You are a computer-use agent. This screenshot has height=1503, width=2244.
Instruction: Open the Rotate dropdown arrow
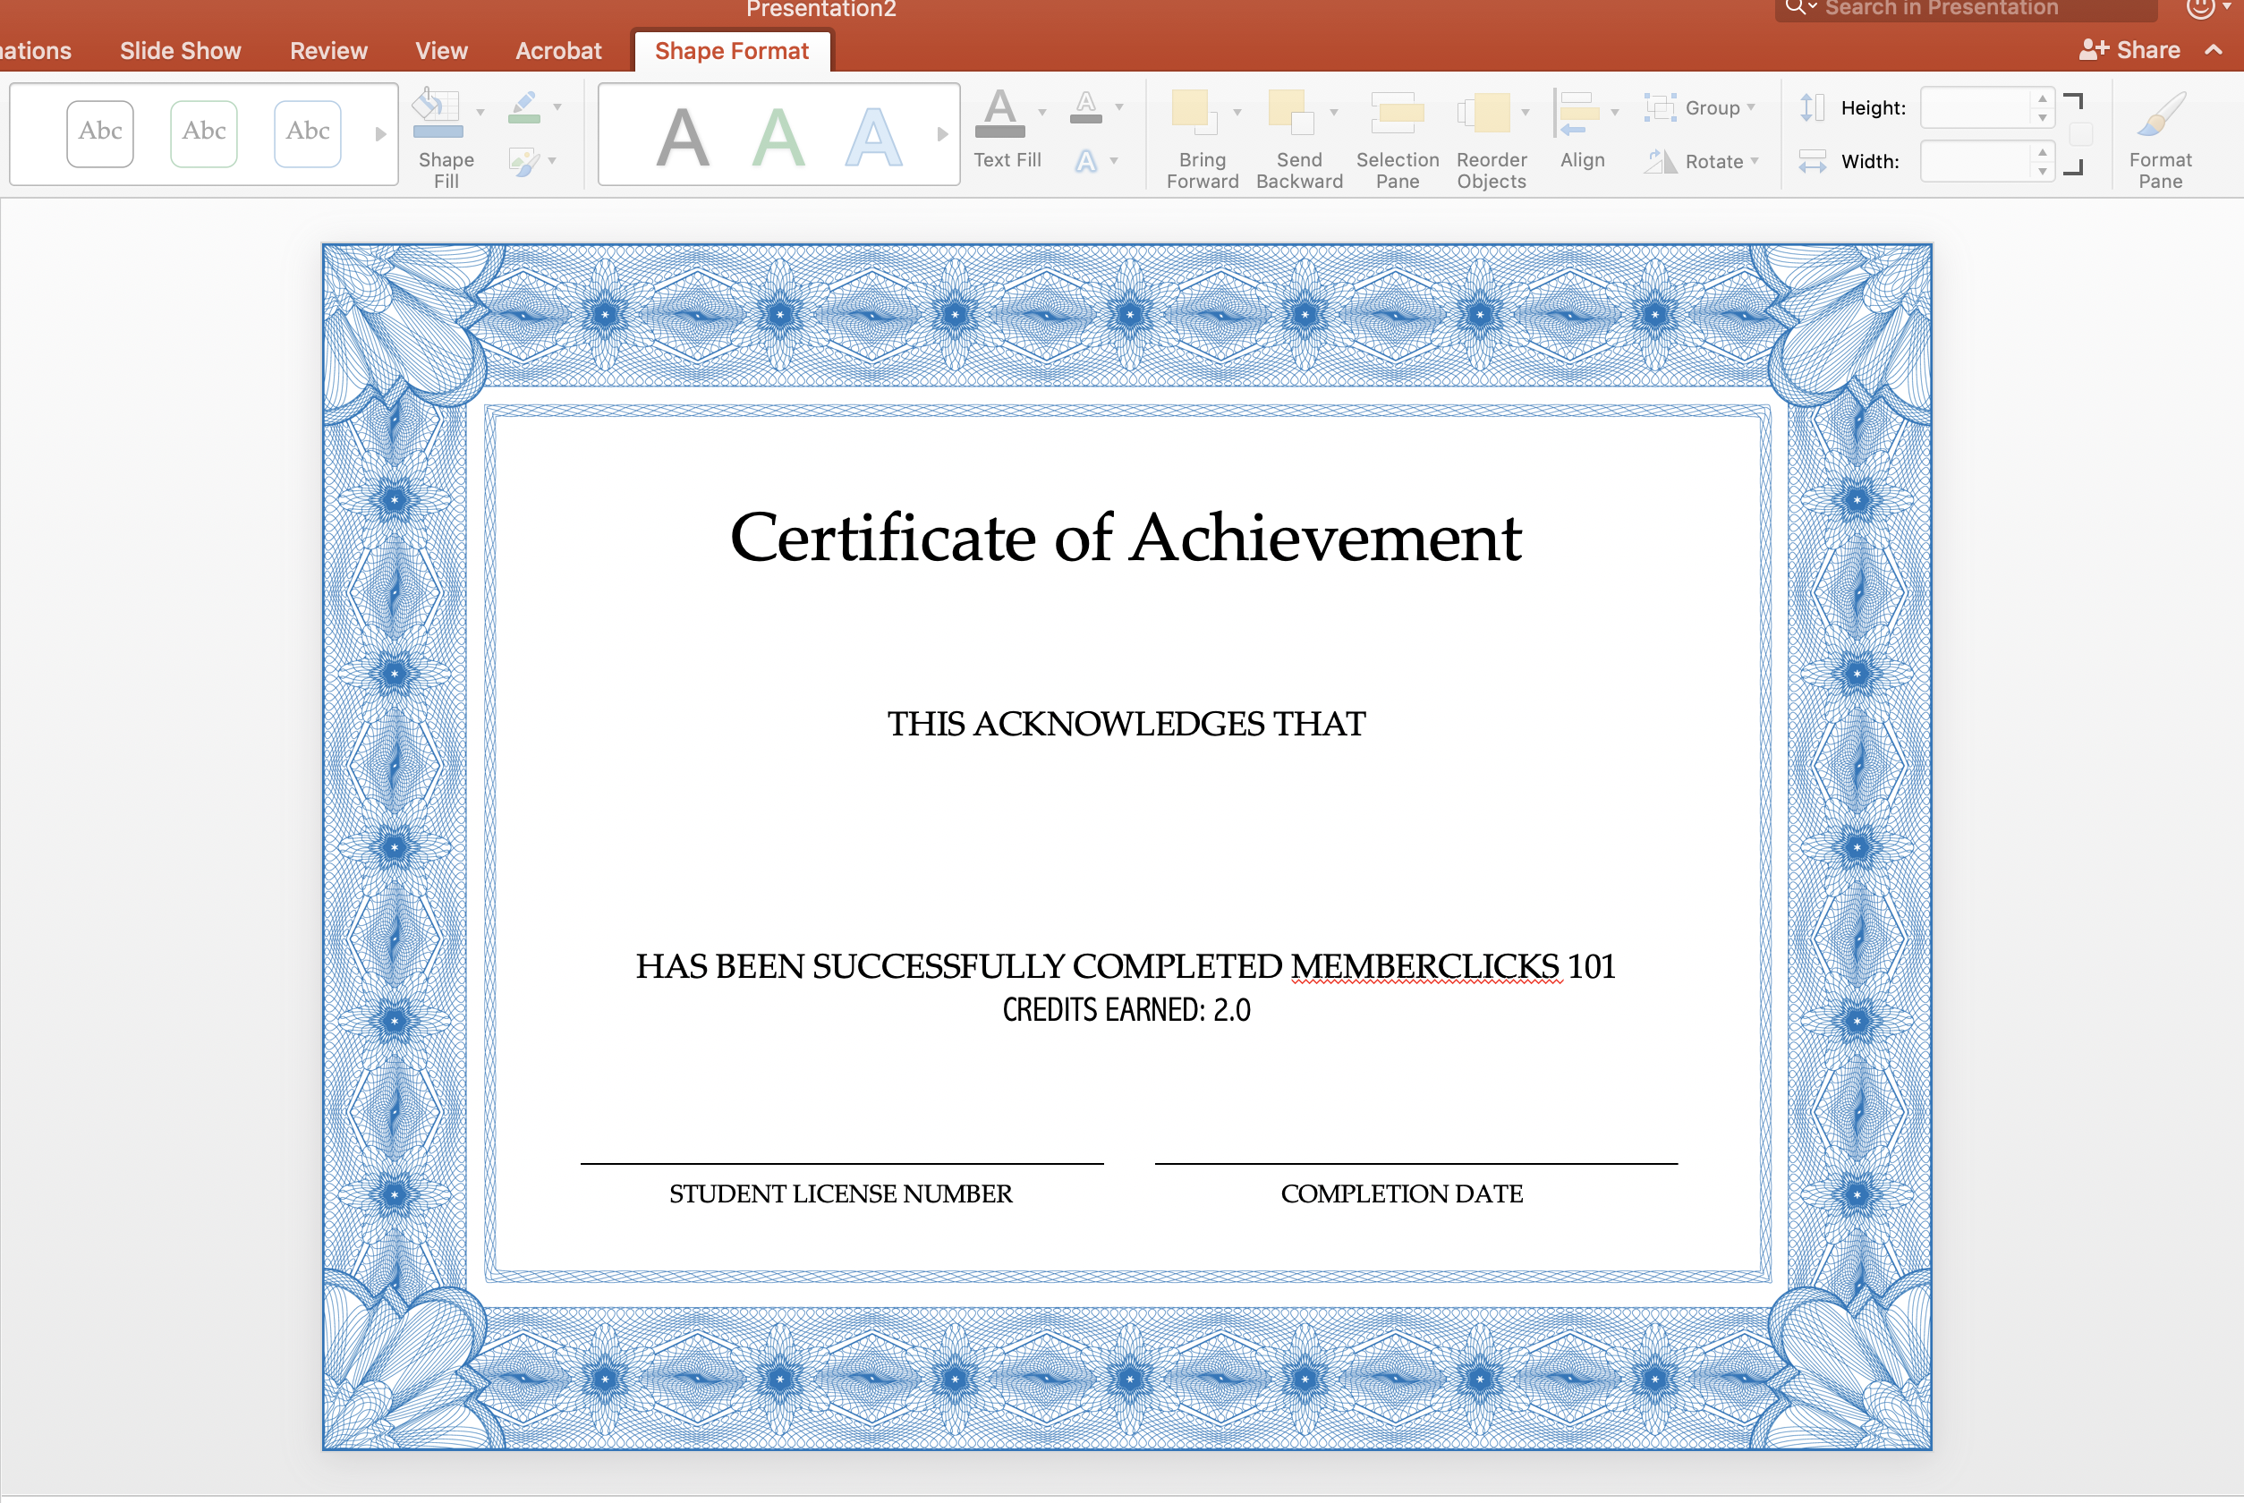point(1755,161)
